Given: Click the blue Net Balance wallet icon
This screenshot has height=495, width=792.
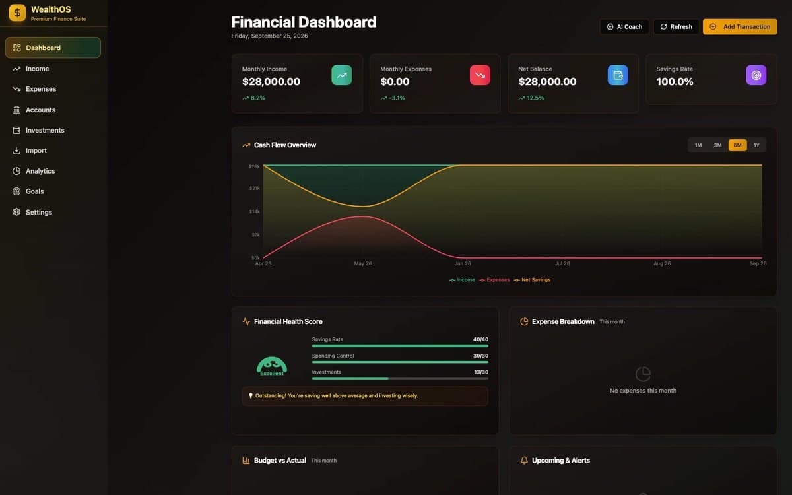Looking at the screenshot, I should (618, 75).
